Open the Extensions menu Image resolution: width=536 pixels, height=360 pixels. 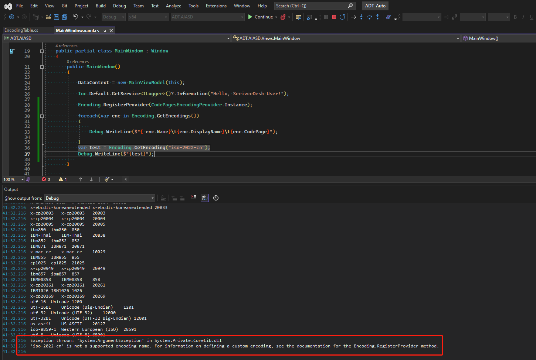coord(216,6)
